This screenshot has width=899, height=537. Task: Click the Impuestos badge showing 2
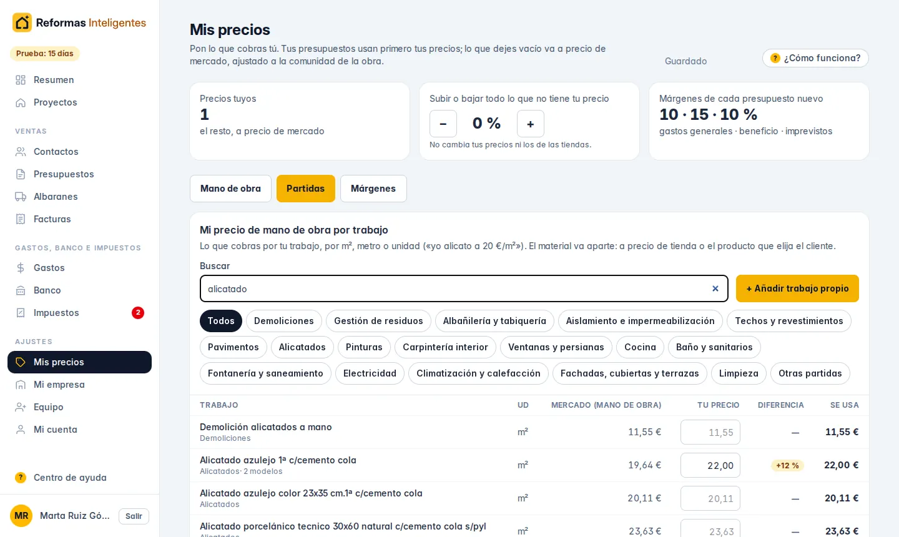pyautogui.click(x=138, y=313)
